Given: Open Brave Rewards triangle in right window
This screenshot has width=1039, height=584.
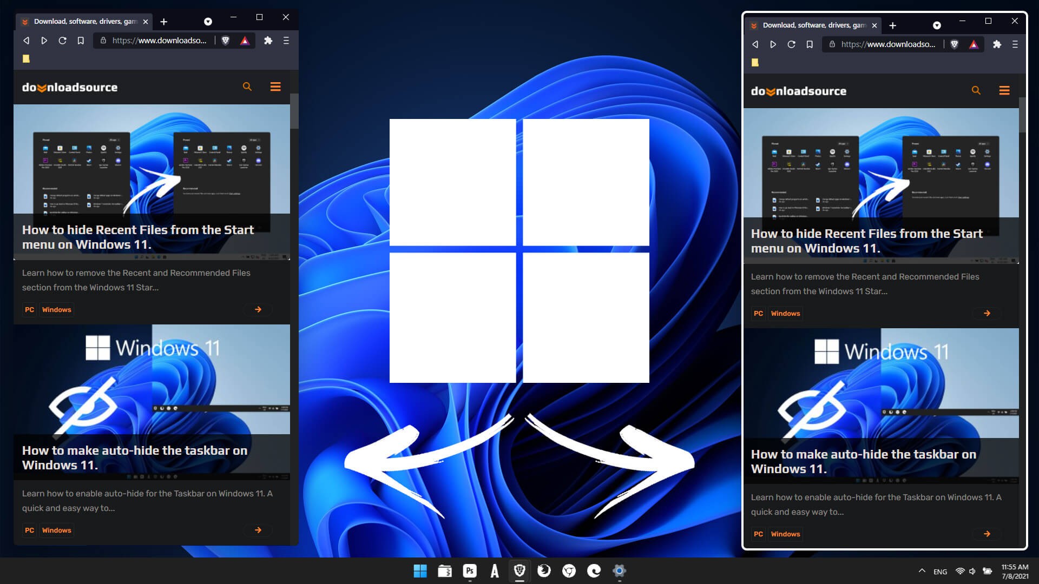Looking at the screenshot, I should point(974,44).
